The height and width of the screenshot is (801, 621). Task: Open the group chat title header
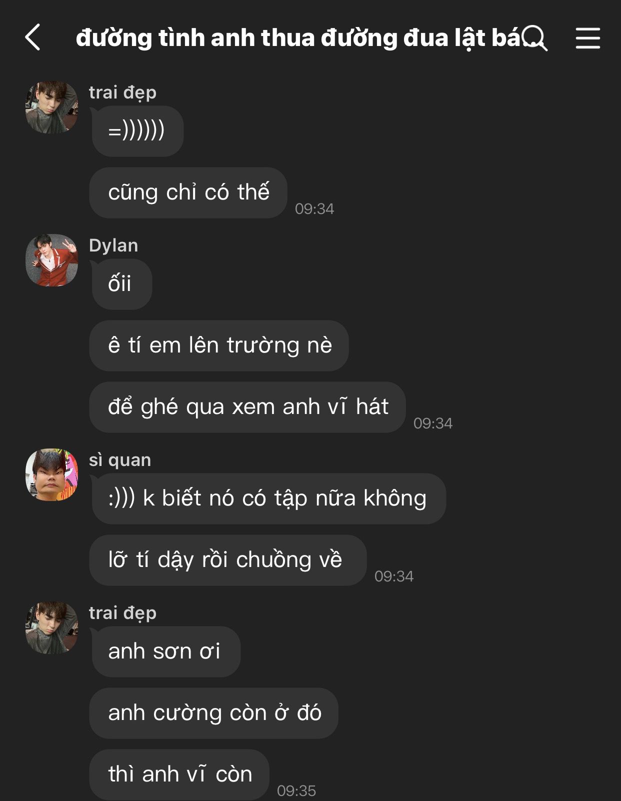[298, 38]
